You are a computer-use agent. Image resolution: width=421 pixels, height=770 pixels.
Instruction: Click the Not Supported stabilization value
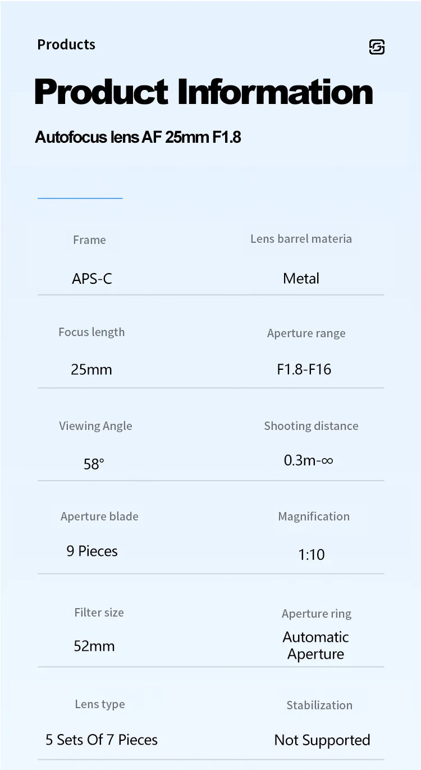click(322, 740)
